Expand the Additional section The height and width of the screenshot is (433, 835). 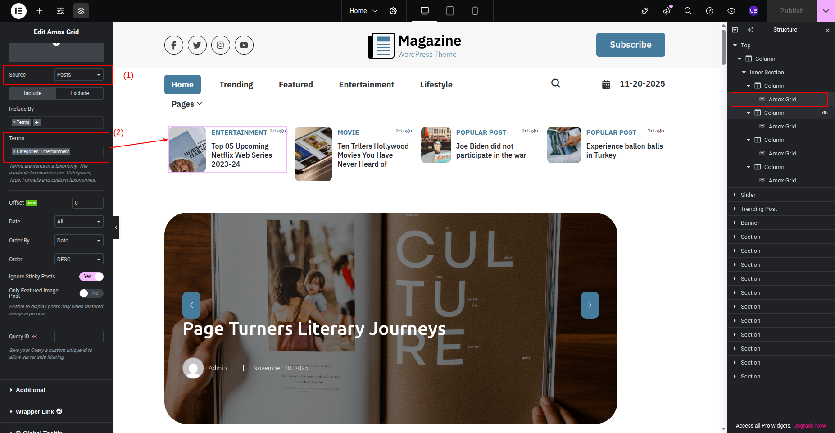pos(30,390)
